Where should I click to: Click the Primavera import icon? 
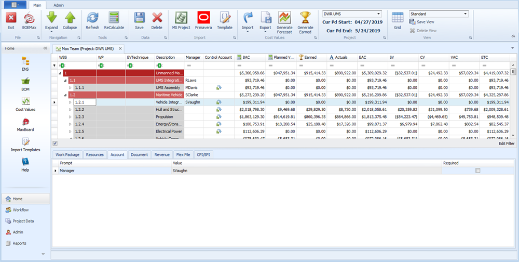point(203,18)
